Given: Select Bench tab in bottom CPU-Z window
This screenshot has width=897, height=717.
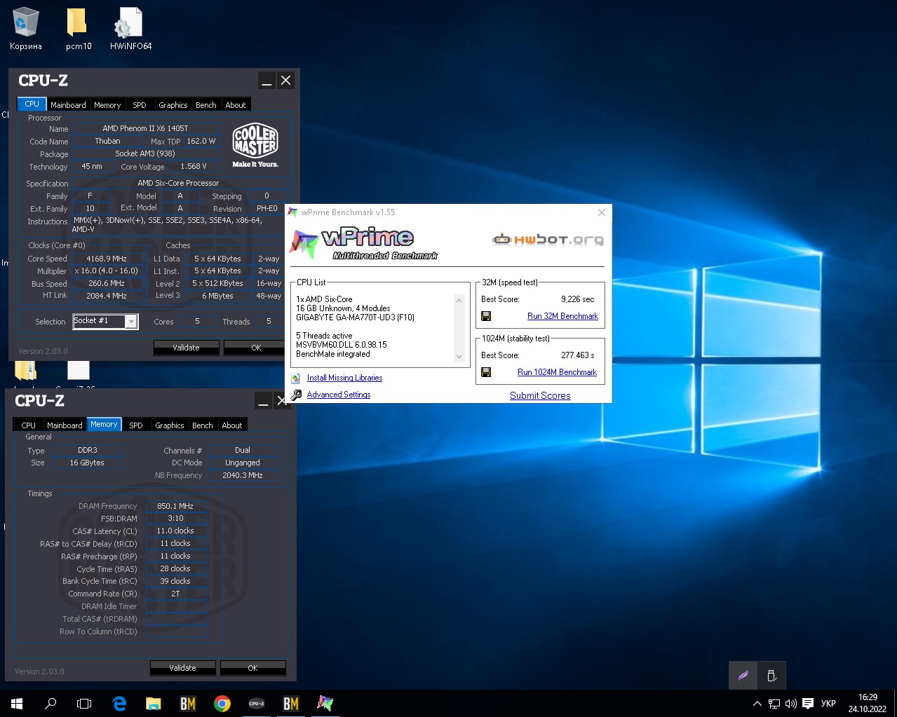Looking at the screenshot, I should coord(202,425).
